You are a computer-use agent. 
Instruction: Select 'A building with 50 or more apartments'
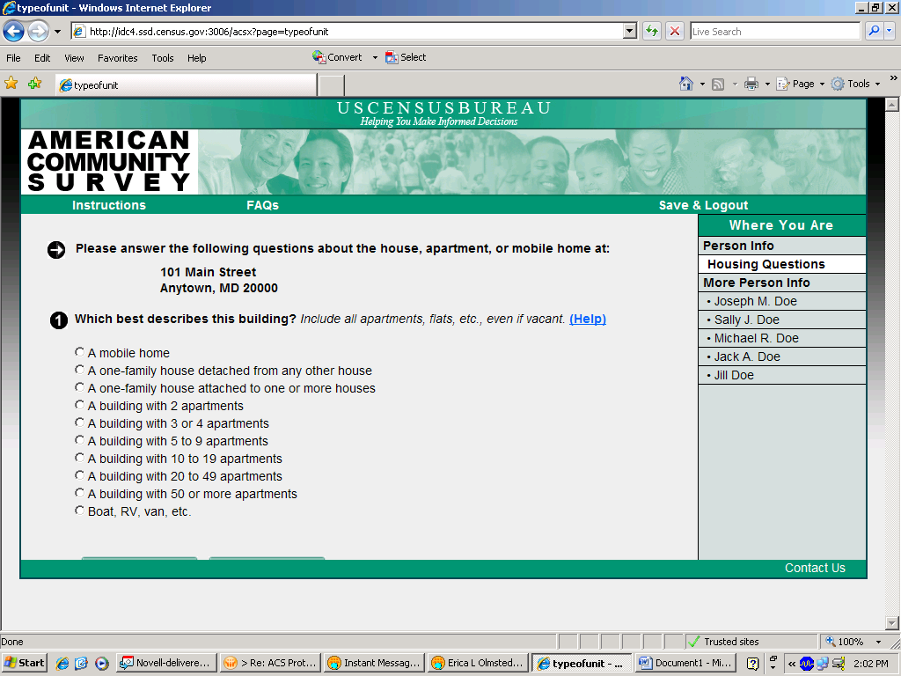79,493
